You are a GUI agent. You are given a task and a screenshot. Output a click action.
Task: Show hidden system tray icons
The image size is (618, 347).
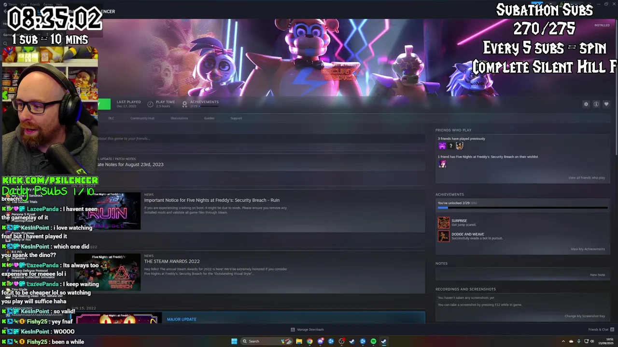[x=563, y=341]
